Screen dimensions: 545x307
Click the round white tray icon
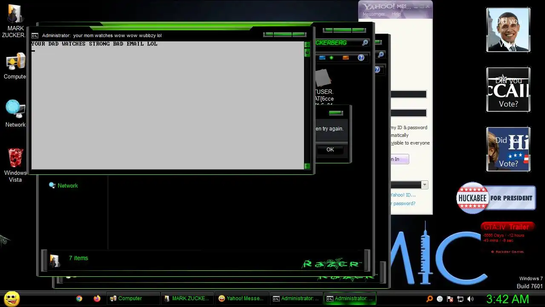click(440, 299)
